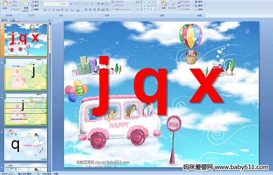Switch to the Slides tab of the thumbnail pane
The image size is (273, 175).
[x=5, y=20]
